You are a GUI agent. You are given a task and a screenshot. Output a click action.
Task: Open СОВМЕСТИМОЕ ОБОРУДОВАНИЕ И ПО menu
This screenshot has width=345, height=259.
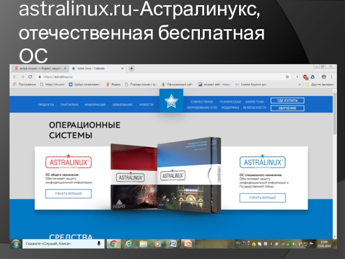coord(202,105)
